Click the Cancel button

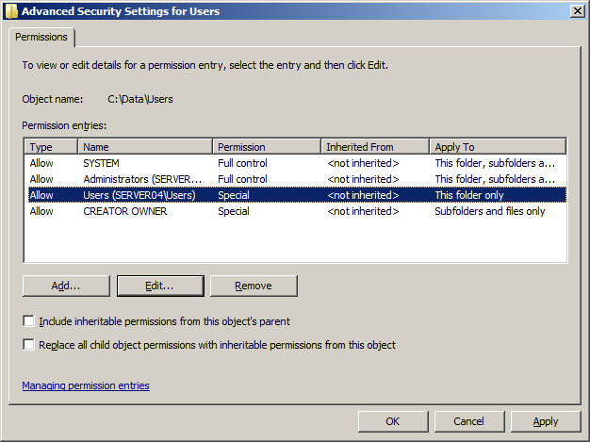click(469, 421)
